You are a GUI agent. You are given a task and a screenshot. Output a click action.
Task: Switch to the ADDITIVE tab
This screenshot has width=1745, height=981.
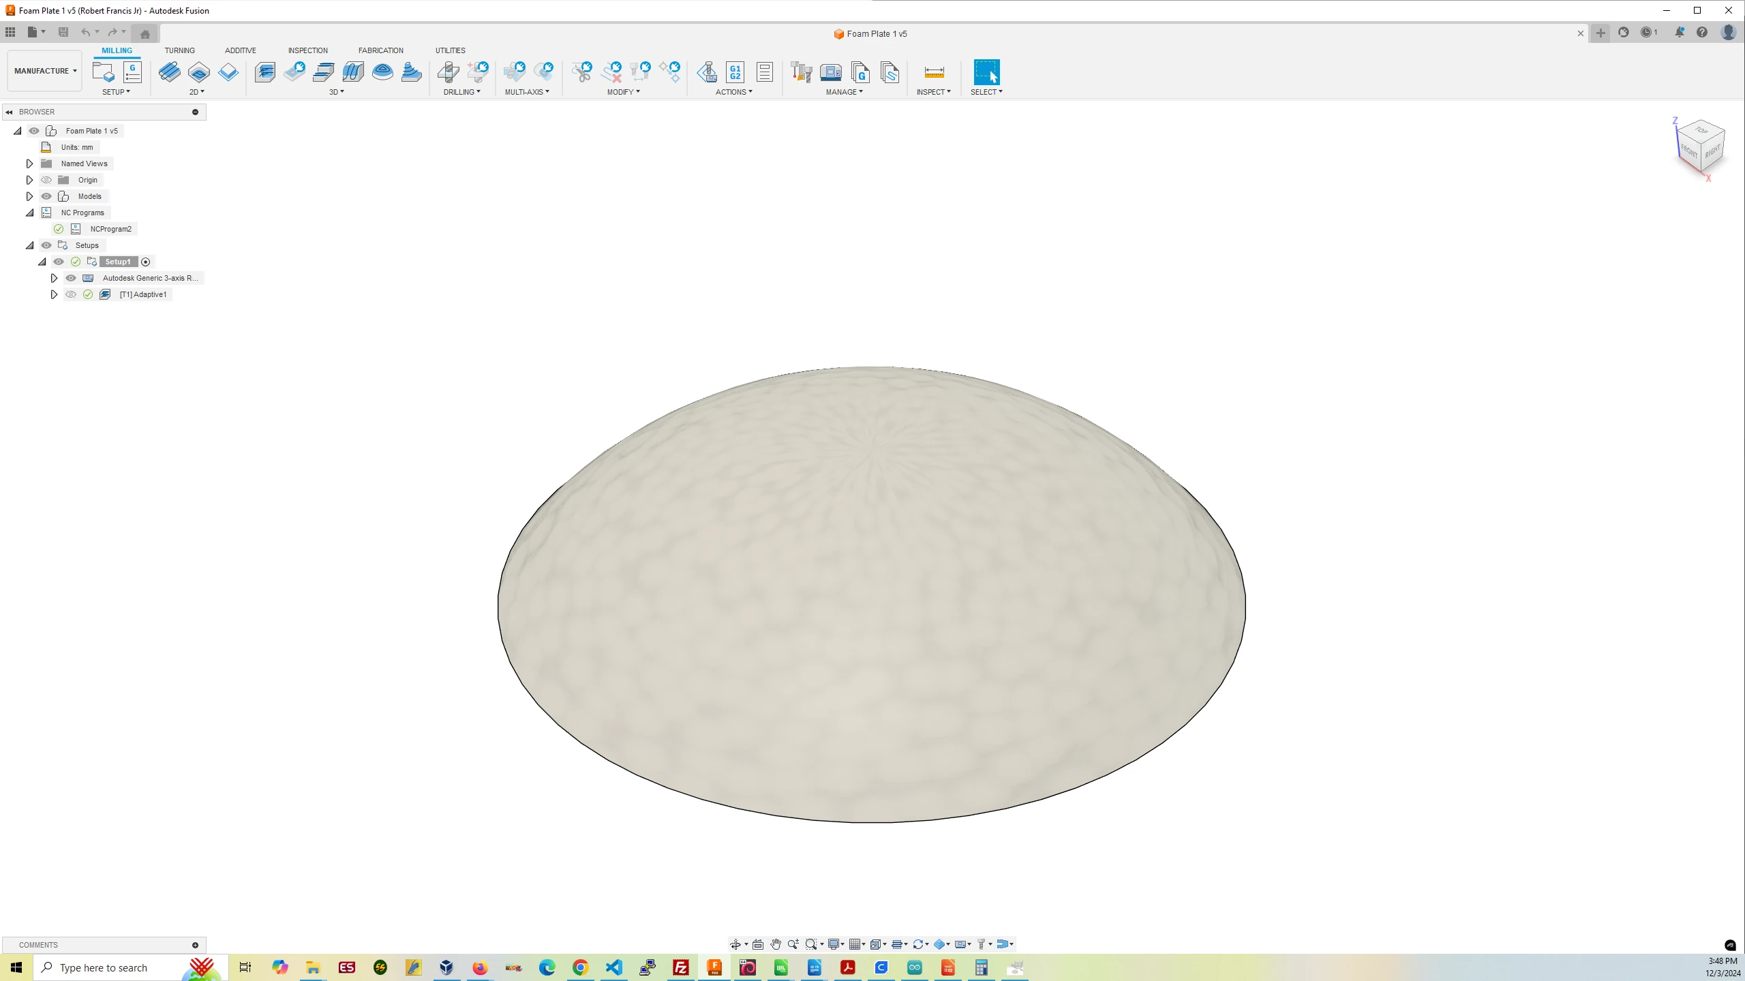(x=241, y=50)
